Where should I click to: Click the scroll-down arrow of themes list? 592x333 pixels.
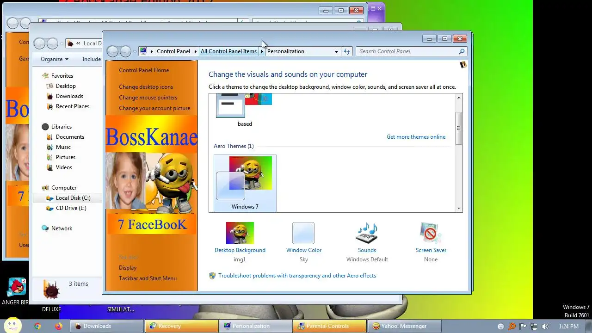click(x=459, y=208)
